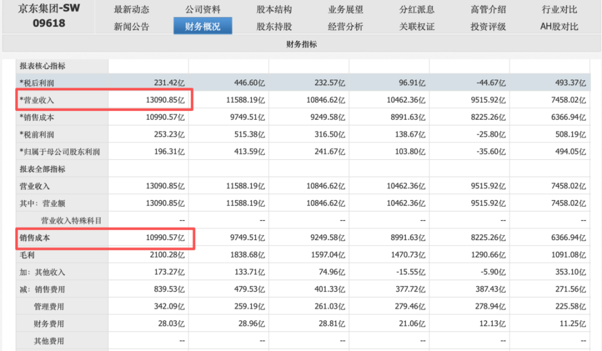Screen dimensions: 602x351
Task: Open the 最新动态 tab
Action: pos(131,9)
